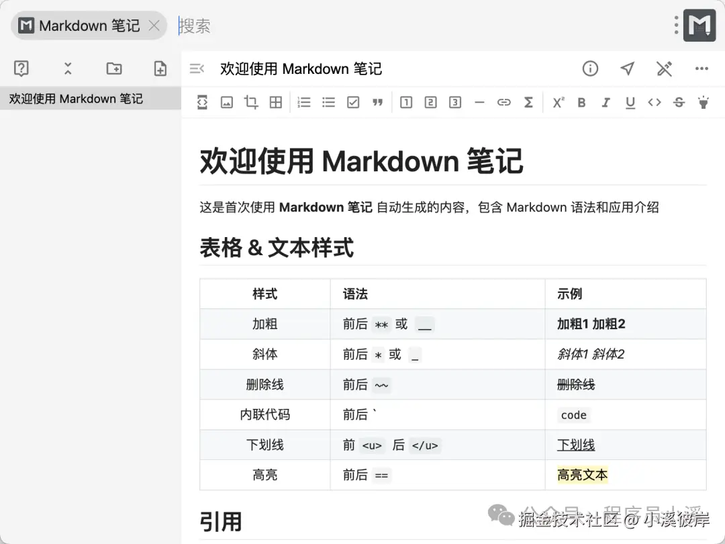The height and width of the screenshot is (544, 725).
Task: Collapse all items in the sidebar
Action: [x=68, y=69]
